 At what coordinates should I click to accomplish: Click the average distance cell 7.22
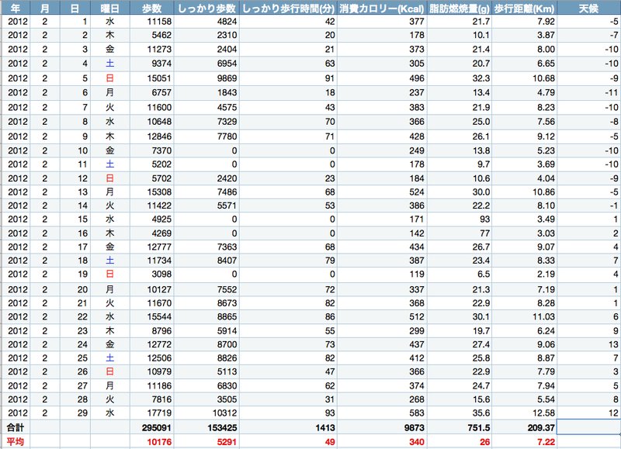point(524,441)
